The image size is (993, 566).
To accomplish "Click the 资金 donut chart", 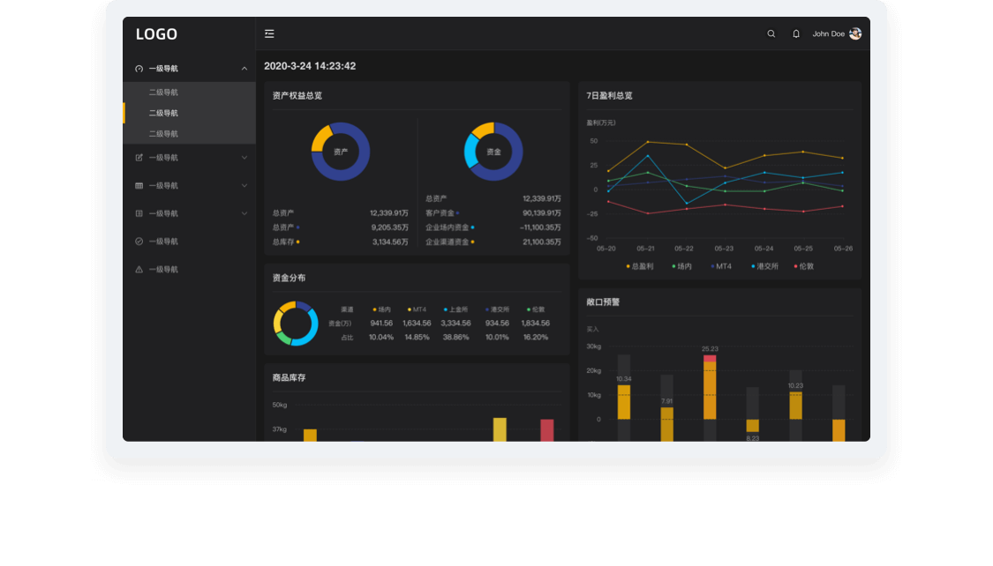I will (493, 152).
